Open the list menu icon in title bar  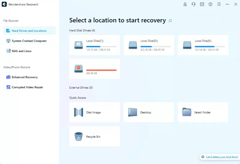219,4
